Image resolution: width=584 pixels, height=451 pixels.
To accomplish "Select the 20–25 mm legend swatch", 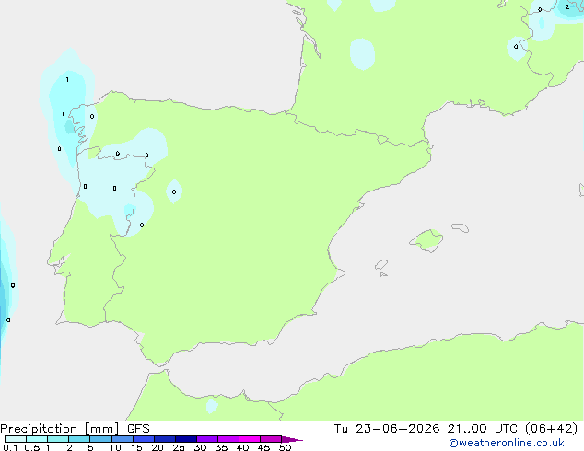I will click(165, 439).
